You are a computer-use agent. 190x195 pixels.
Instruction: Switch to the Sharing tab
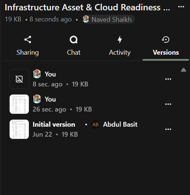coord(28,52)
